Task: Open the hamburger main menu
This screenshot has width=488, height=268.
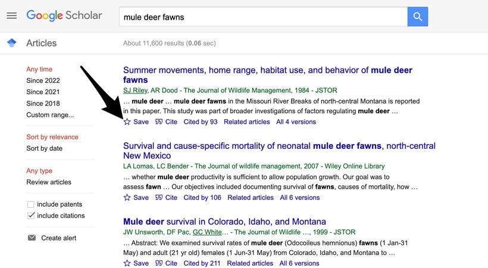Action: coord(11,15)
